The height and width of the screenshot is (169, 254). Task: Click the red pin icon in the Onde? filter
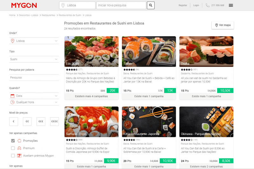pos(12,41)
